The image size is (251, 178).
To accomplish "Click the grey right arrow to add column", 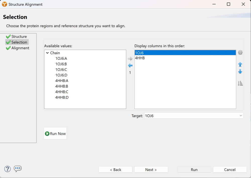I will pos(130,59).
